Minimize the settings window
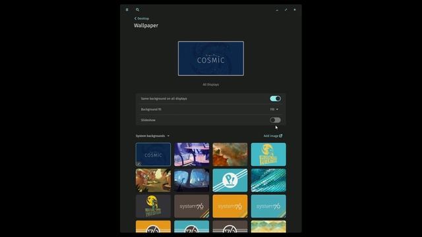Viewport: 422px width, 237px height. [277, 10]
